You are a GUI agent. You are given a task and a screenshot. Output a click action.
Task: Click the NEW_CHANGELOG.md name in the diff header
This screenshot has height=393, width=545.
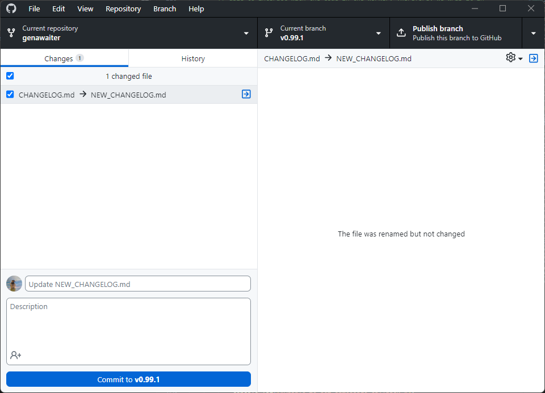[374, 58]
